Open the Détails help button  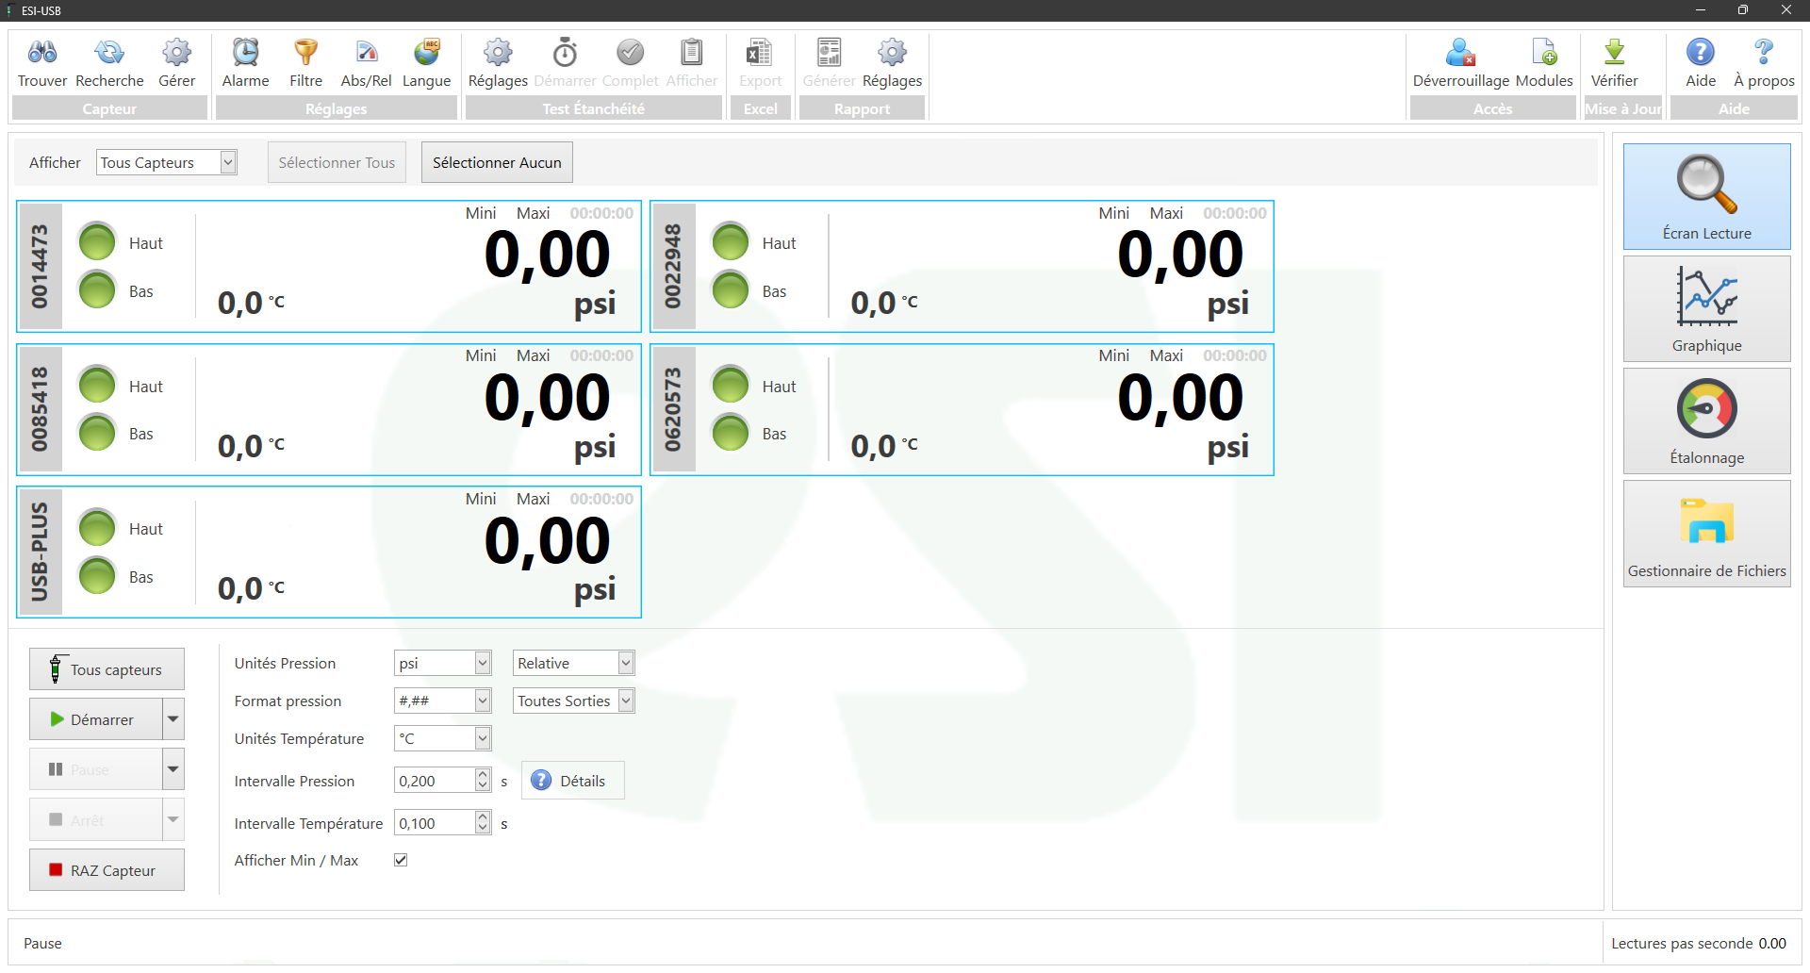coord(572,781)
